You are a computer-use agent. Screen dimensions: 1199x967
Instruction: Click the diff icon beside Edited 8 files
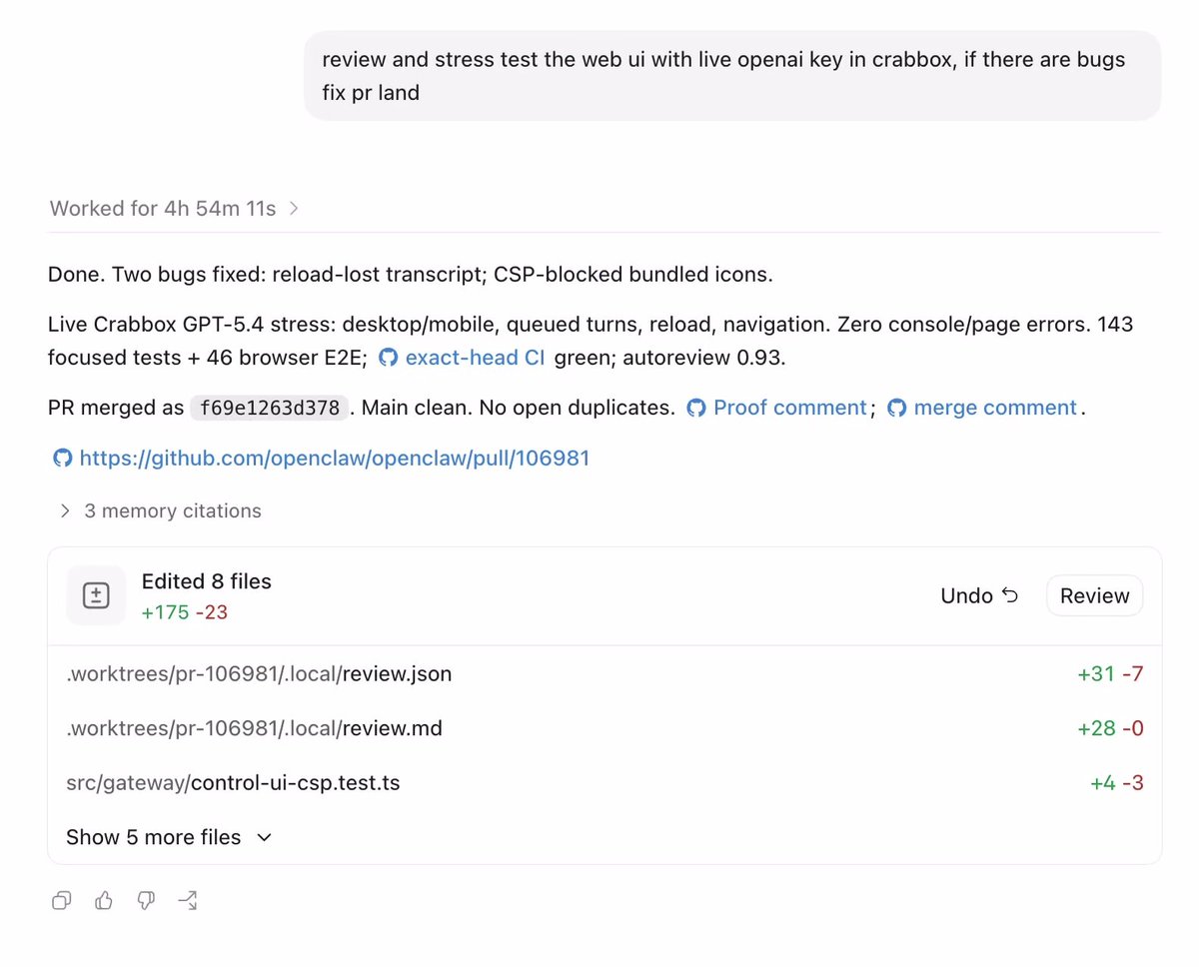pyautogui.click(x=96, y=595)
